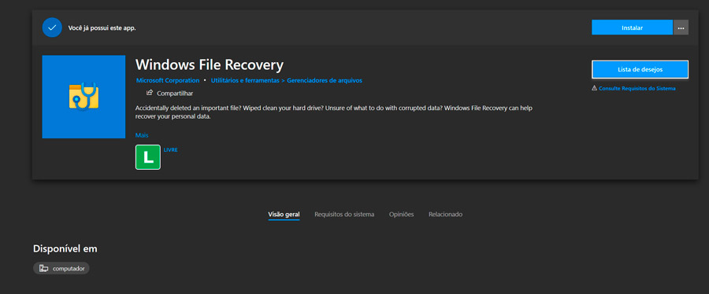This screenshot has height=294, width=709.
Task: Click the LIVRE rating label
Action: pyautogui.click(x=170, y=149)
